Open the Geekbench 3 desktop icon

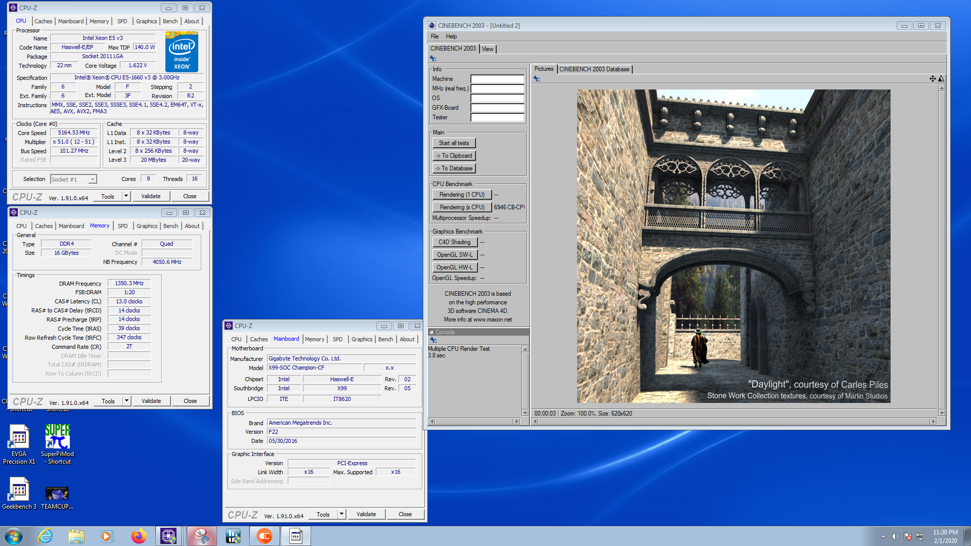[x=19, y=493]
